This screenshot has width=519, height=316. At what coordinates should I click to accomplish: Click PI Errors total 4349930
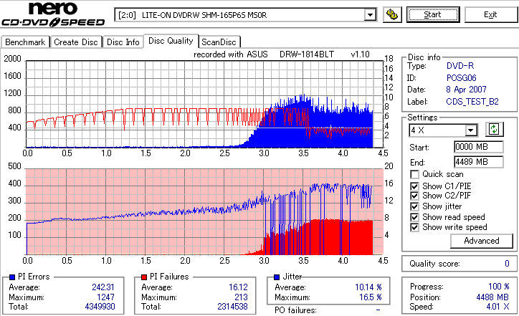pyautogui.click(x=100, y=307)
